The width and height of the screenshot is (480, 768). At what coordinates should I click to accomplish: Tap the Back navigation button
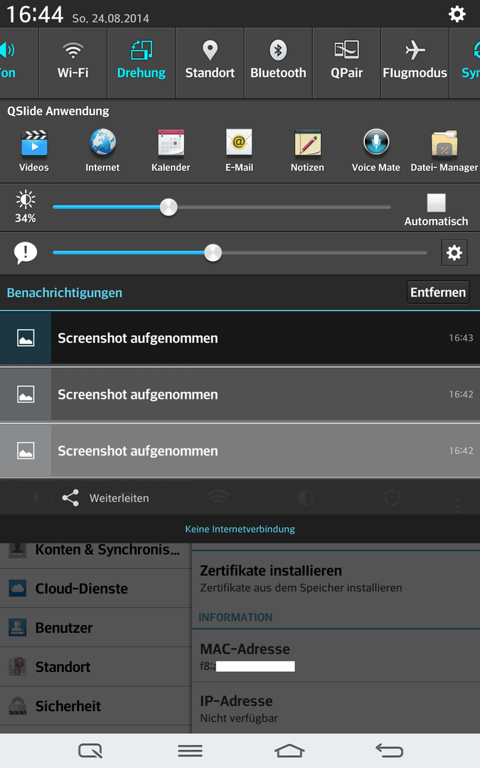[390, 750]
